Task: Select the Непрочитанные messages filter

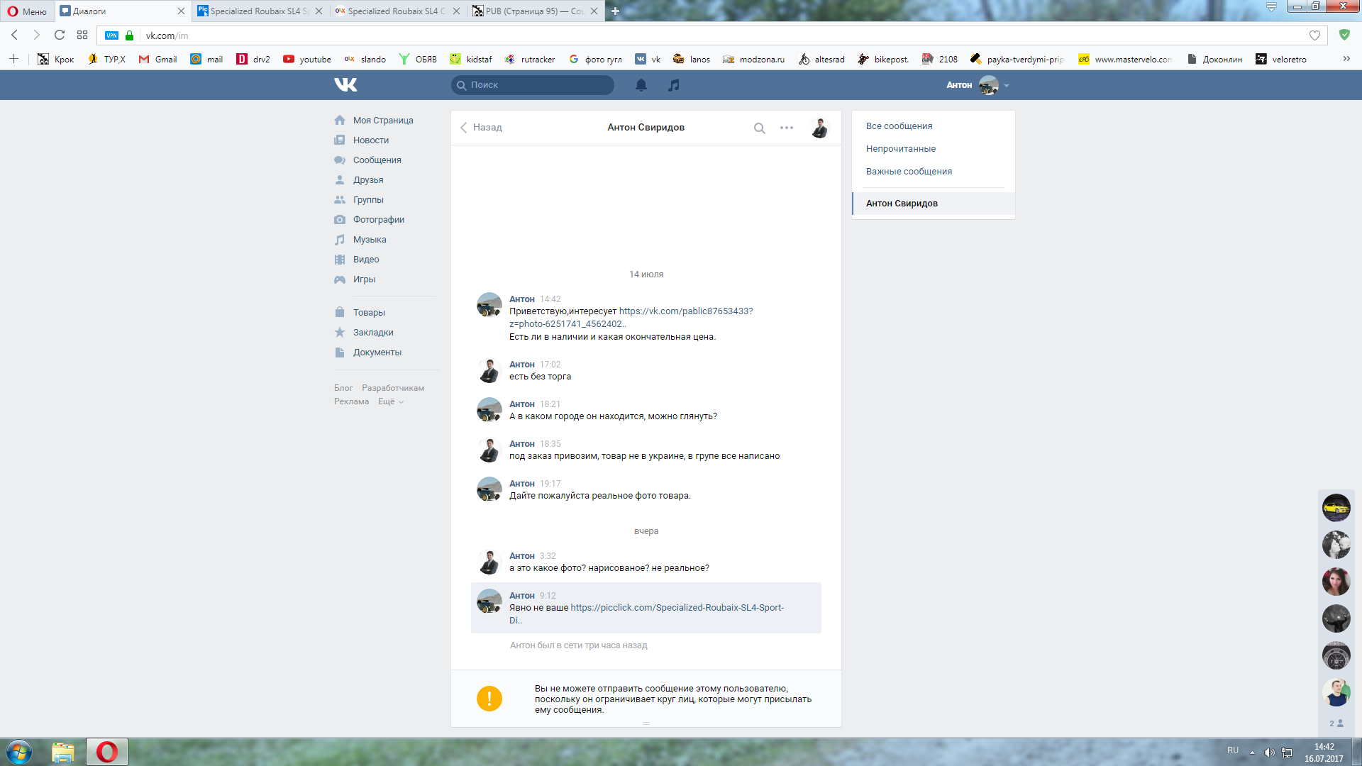Action: [x=900, y=149]
